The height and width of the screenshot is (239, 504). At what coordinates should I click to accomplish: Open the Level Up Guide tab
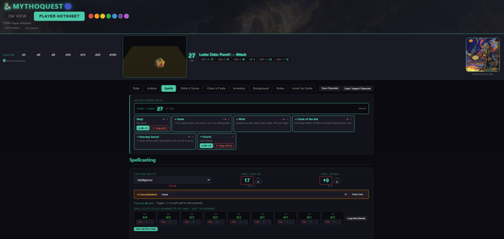click(x=302, y=88)
